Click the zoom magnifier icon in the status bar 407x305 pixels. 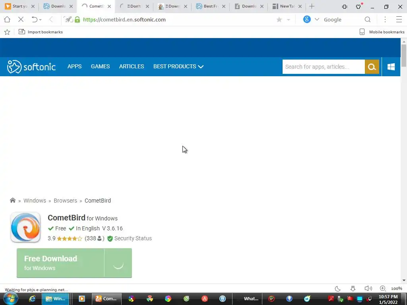coord(383,288)
